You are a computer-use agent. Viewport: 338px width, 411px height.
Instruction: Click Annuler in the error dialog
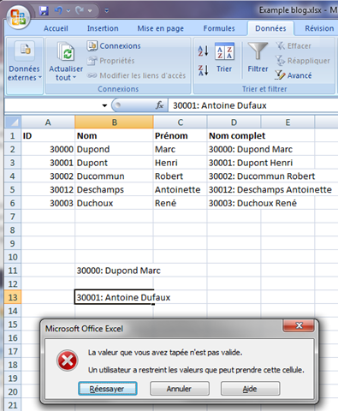[180, 389]
